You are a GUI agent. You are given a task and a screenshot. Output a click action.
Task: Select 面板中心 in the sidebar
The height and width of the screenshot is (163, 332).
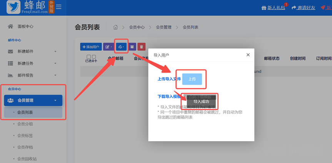click(25, 26)
